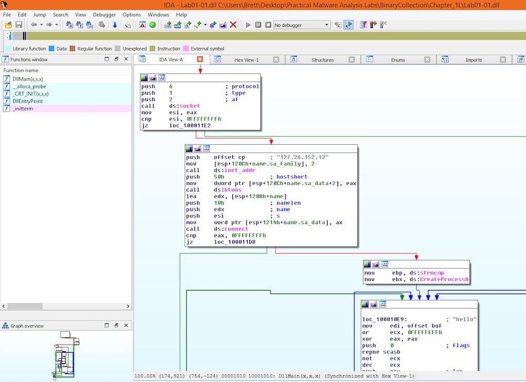The height and width of the screenshot is (382, 526).
Task: Click the blue asterisk toolbar icon
Action: coord(213,25)
